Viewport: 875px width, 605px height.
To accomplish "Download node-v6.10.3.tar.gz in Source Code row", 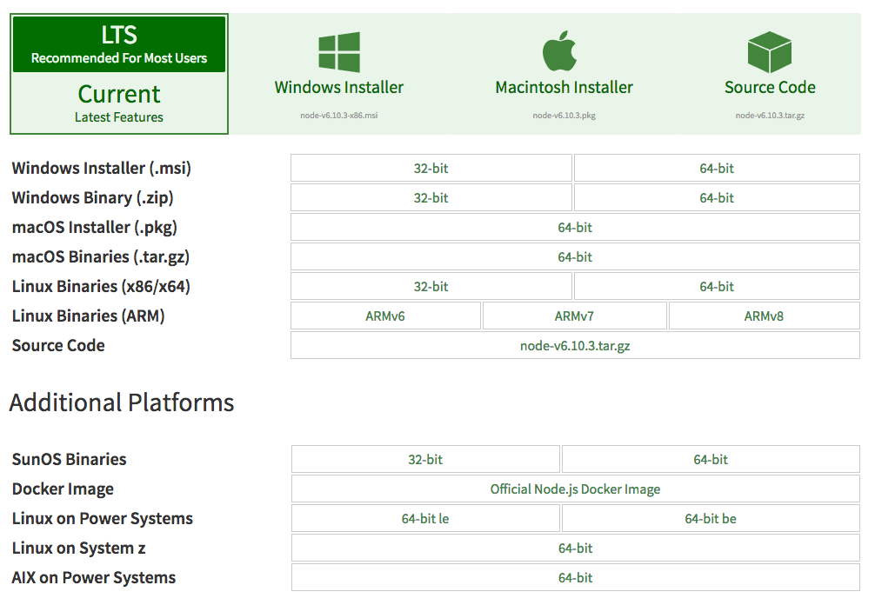I will point(575,345).
